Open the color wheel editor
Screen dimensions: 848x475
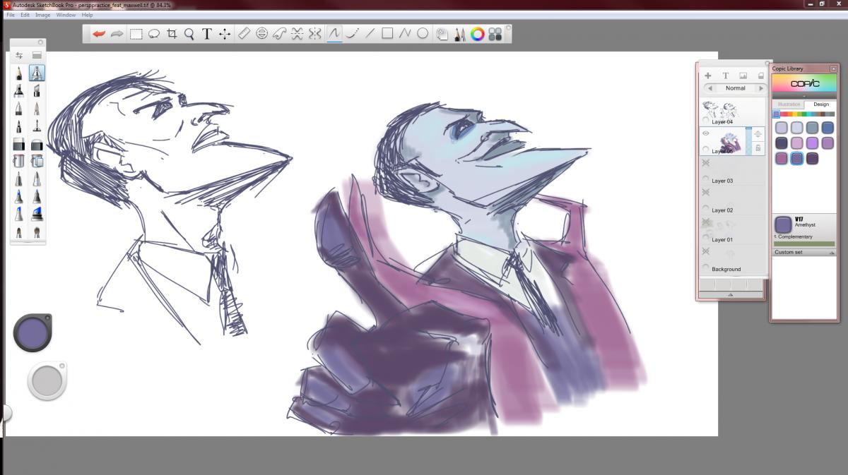pyautogui.click(x=478, y=33)
